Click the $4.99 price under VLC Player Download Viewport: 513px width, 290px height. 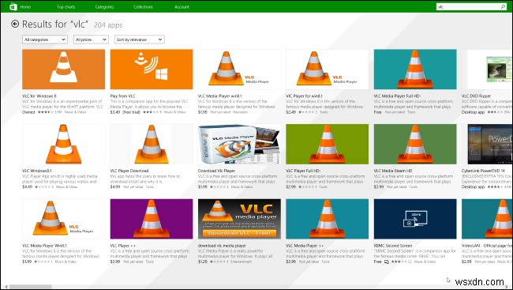[x=115, y=186]
